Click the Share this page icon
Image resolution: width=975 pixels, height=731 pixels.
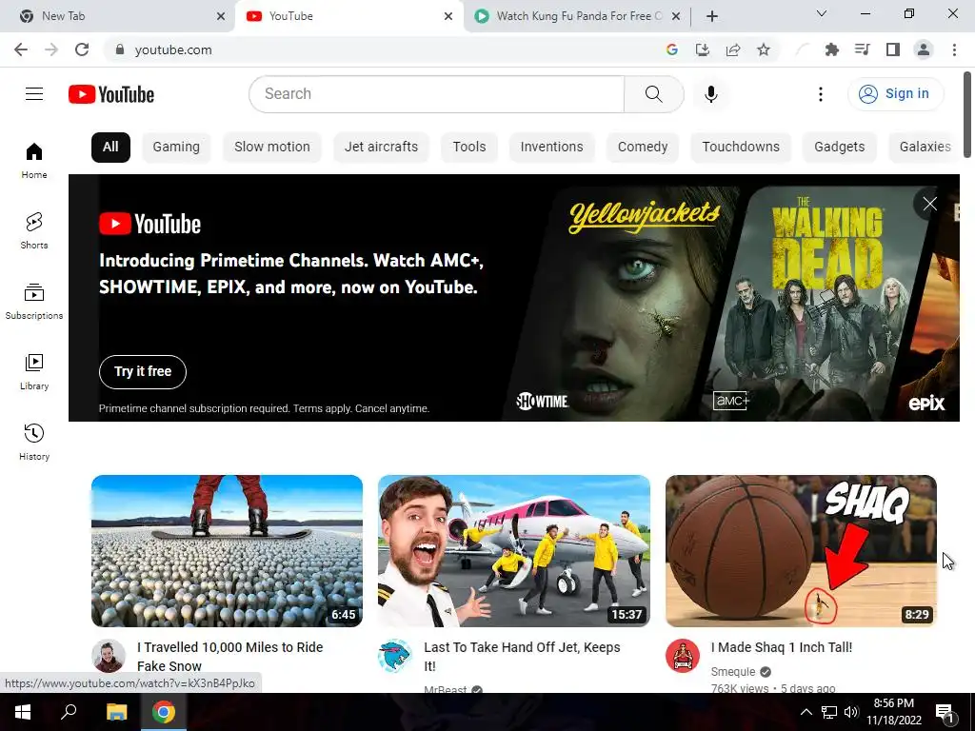(733, 49)
